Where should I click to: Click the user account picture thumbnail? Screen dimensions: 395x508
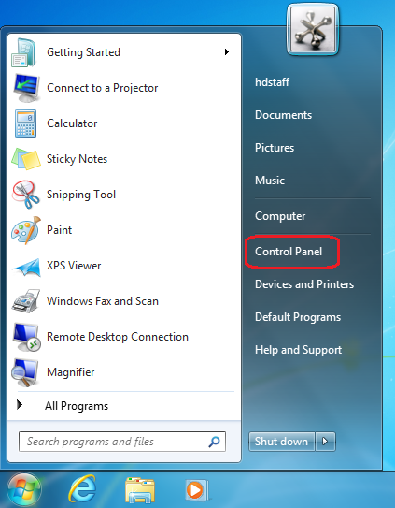coord(313,30)
